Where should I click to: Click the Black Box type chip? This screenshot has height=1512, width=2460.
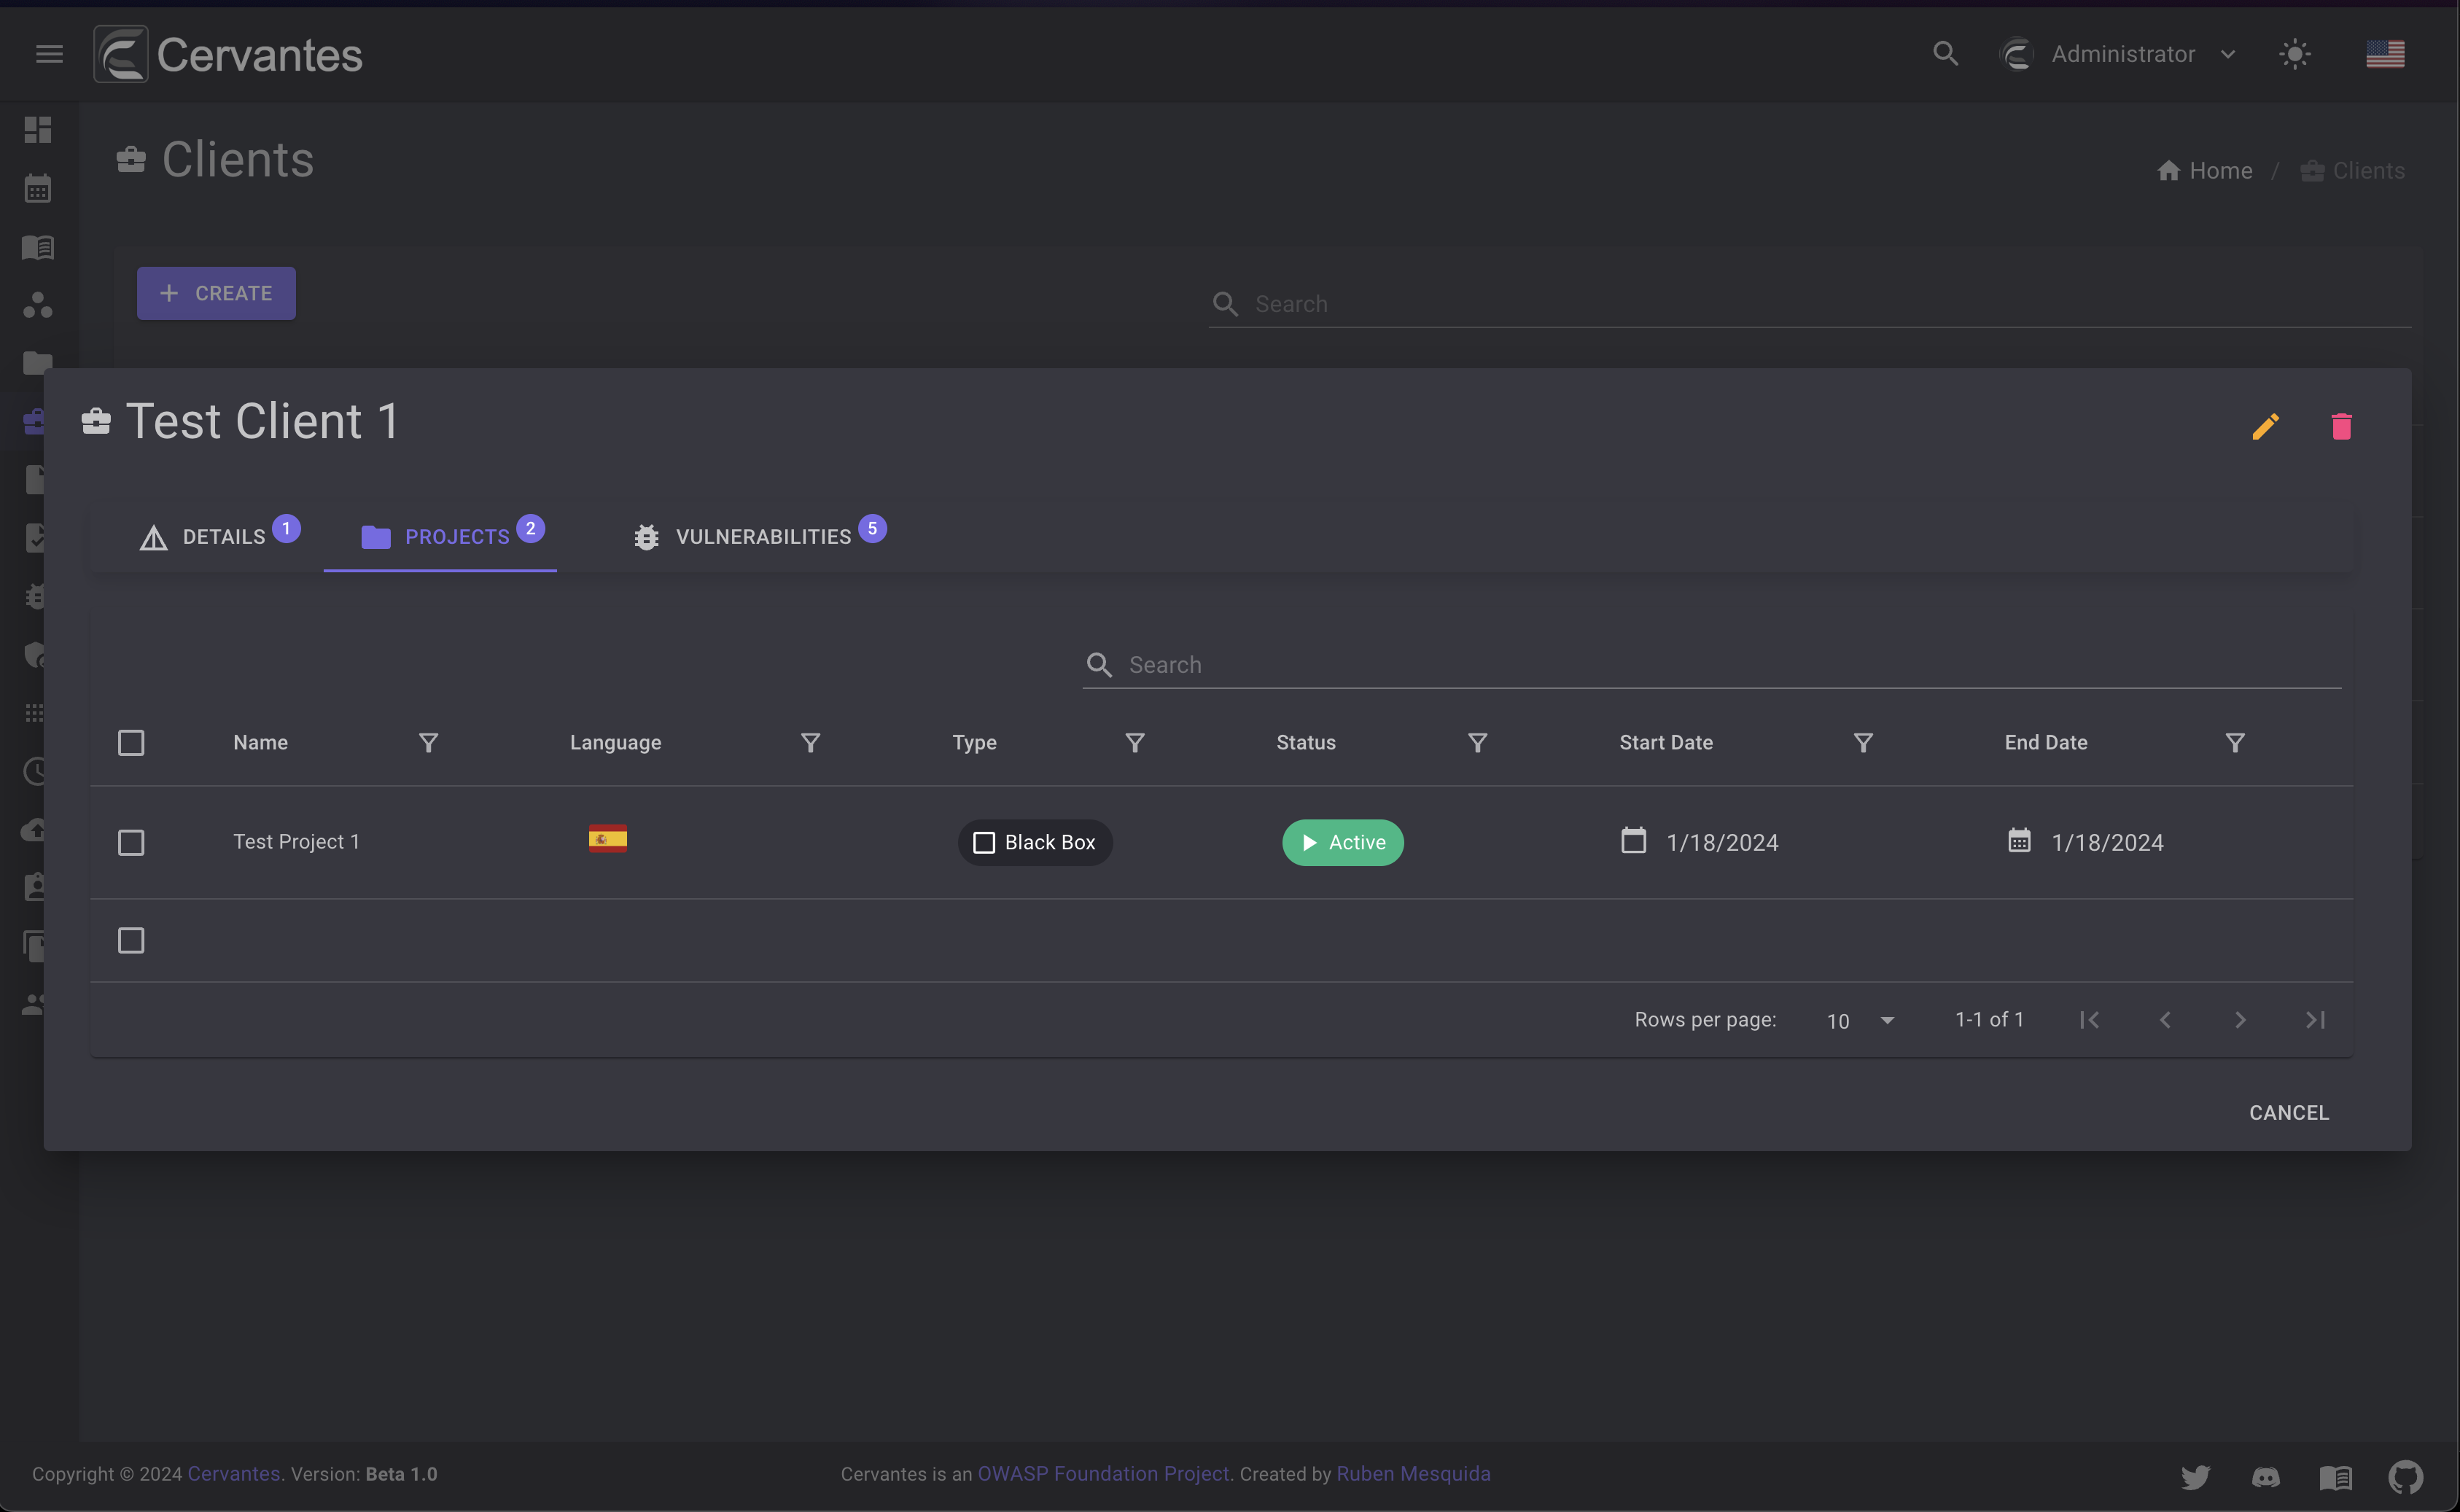pos(1035,843)
